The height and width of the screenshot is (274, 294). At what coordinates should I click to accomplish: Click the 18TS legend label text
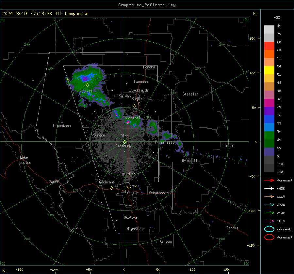click(281, 221)
